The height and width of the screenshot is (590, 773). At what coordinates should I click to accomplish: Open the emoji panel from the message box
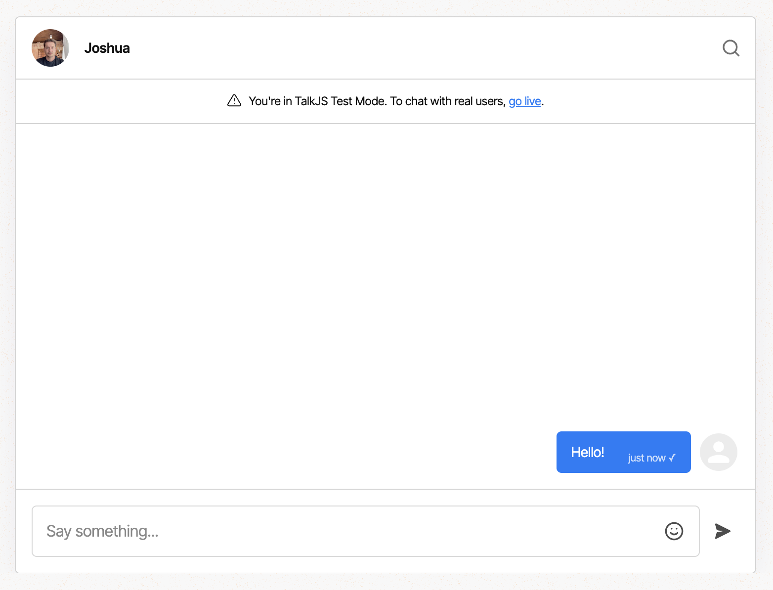(674, 531)
